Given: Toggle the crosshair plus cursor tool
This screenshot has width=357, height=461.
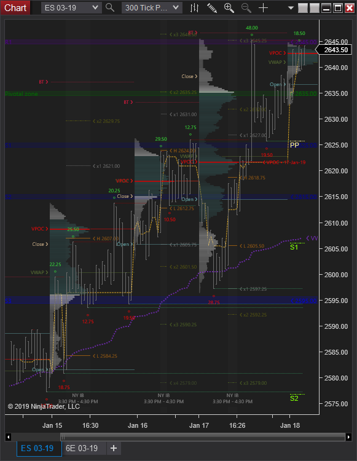Looking at the screenshot, I should 263,7.
